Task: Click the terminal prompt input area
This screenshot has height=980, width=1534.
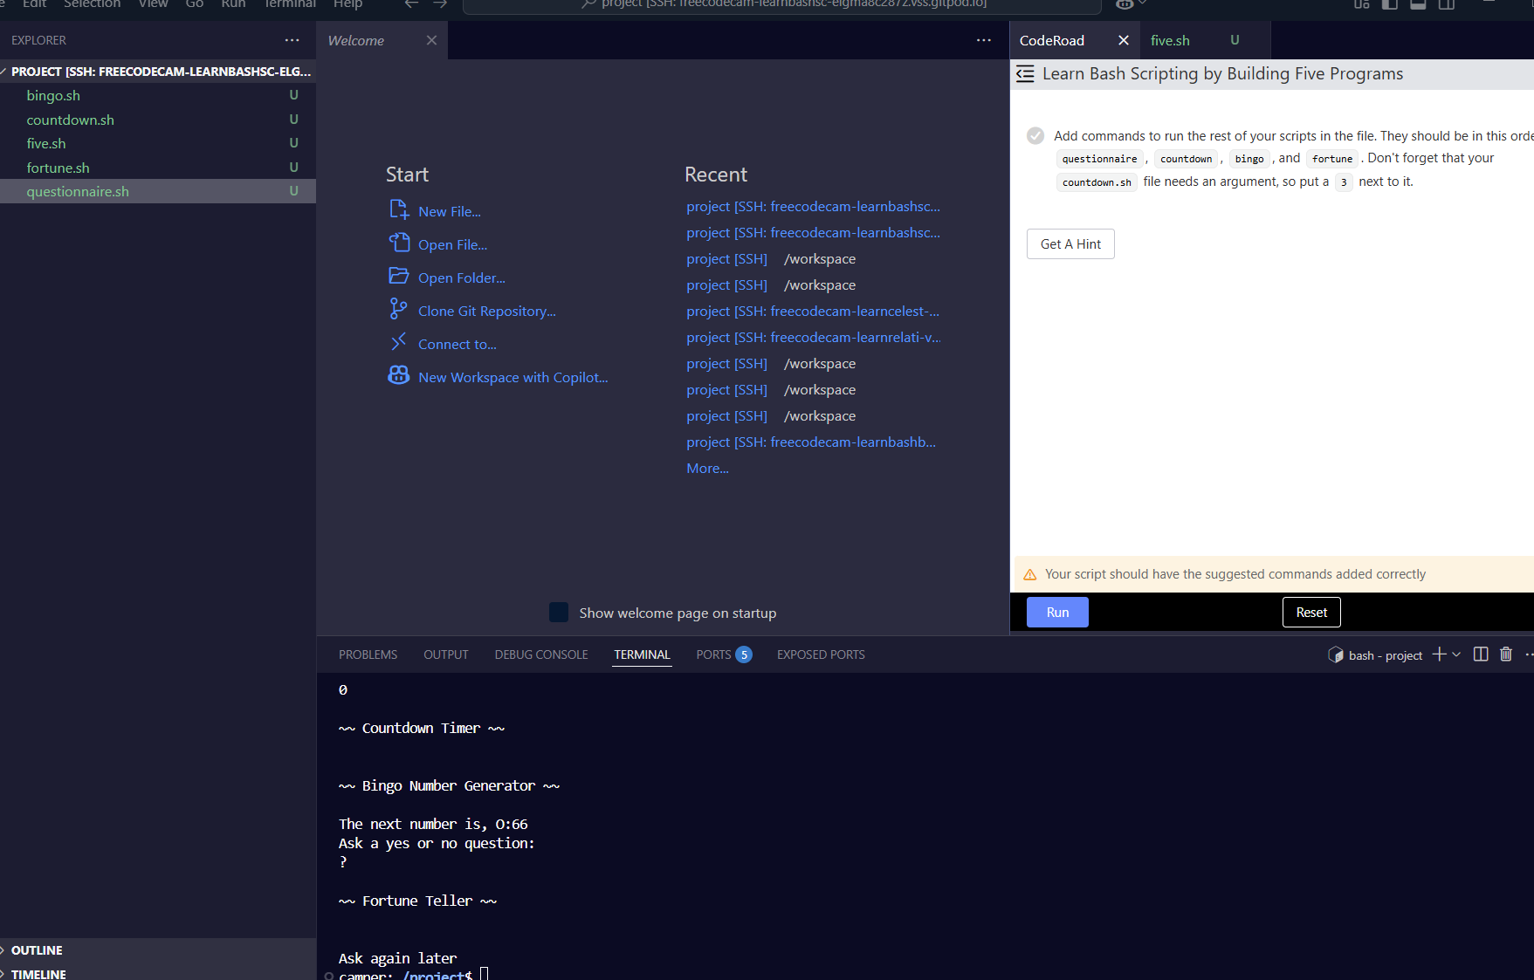Action: (484, 974)
